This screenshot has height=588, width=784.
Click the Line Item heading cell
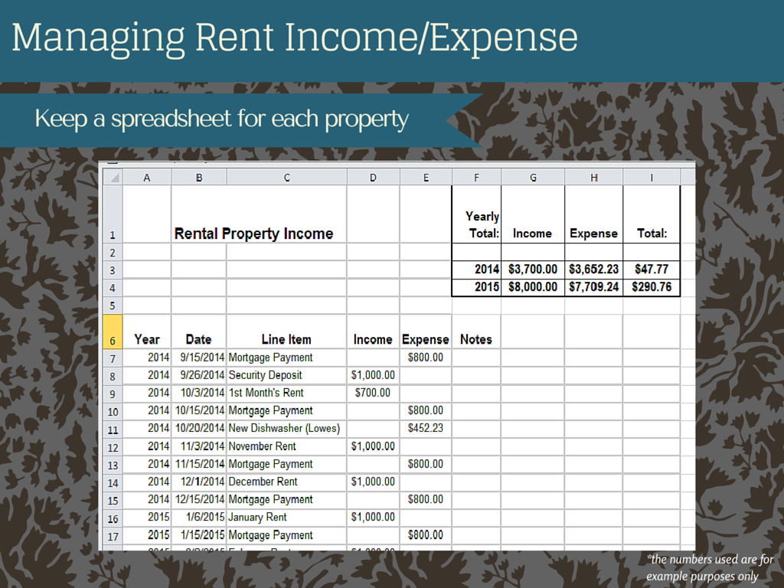click(x=286, y=339)
